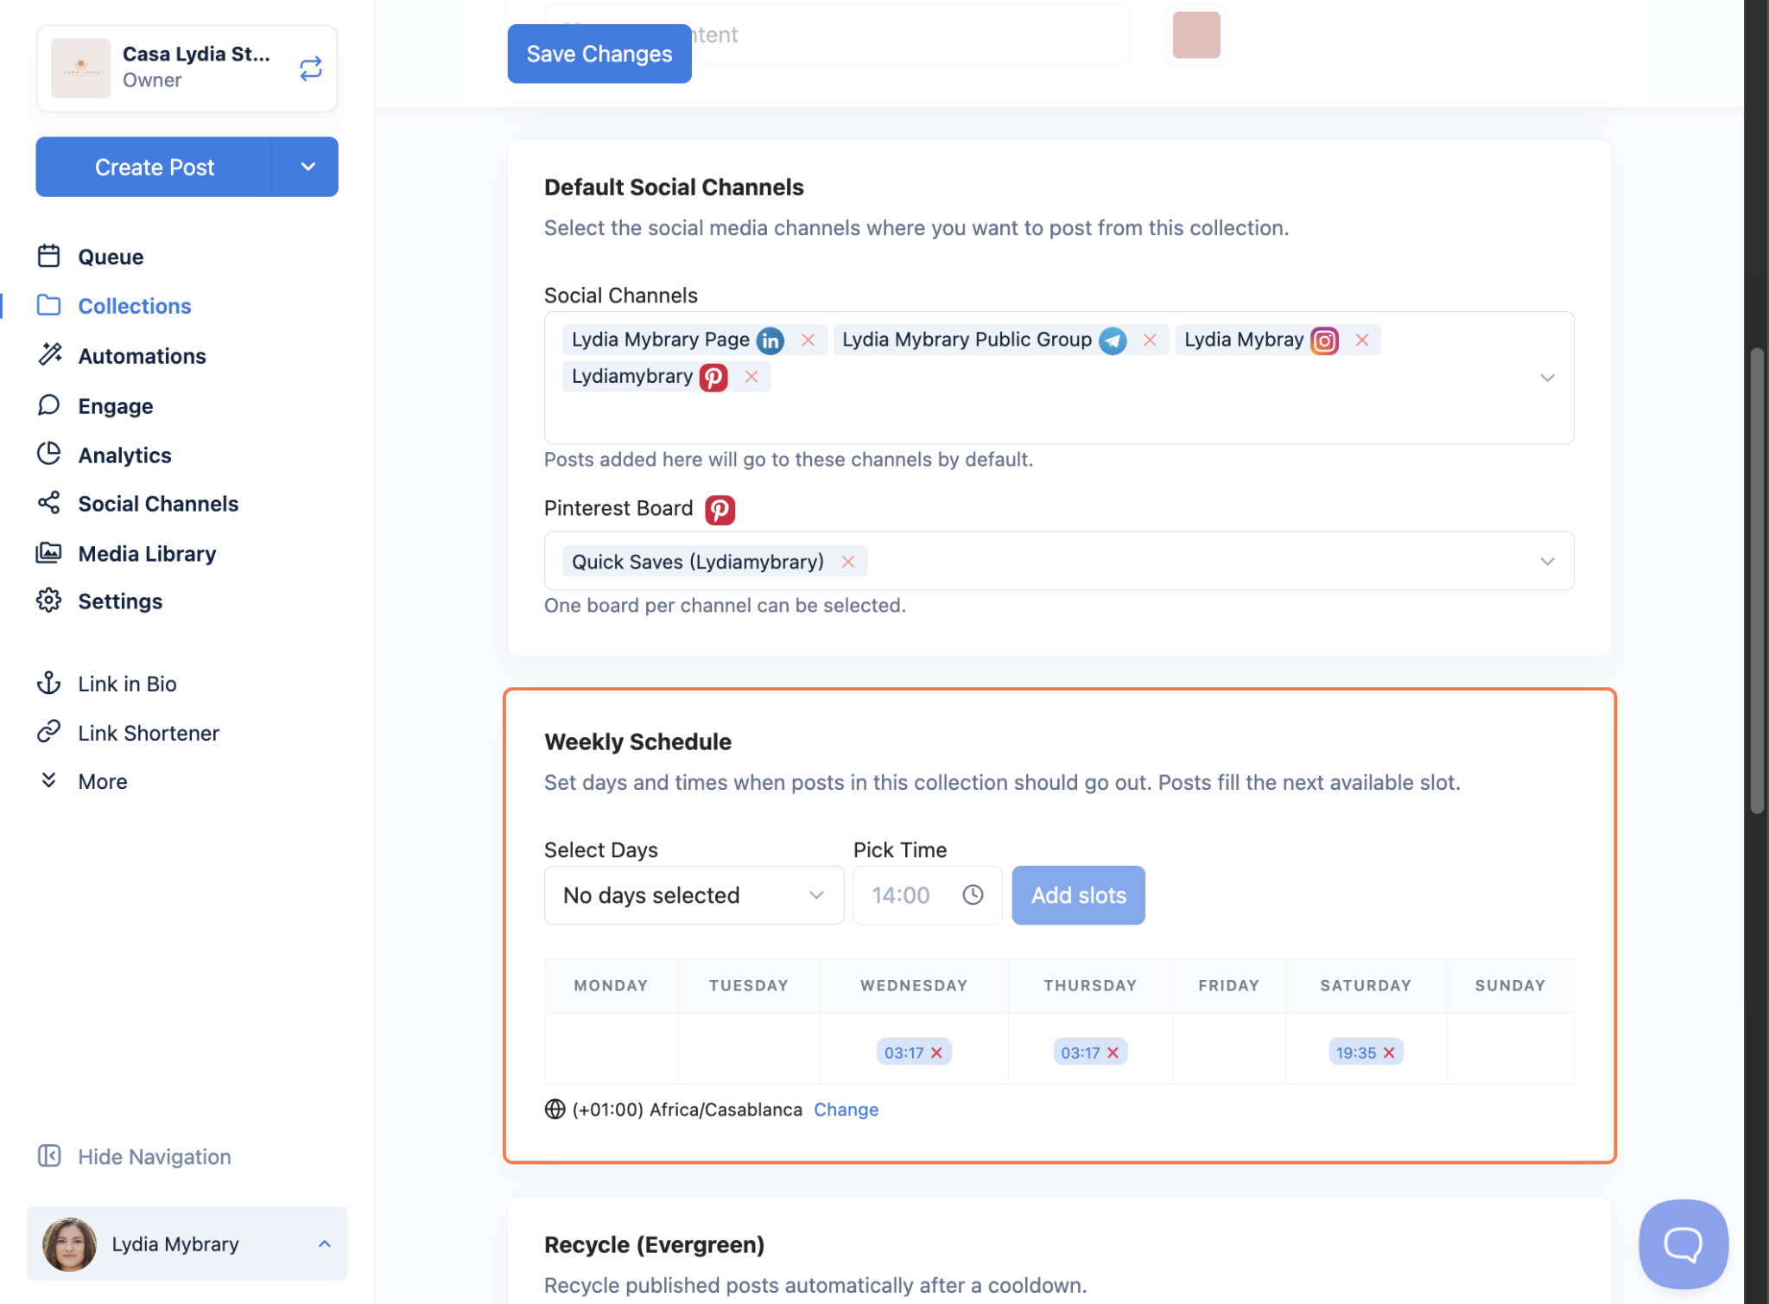Expand the Create Post dropdown arrow
The image size is (1769, 1304).
click(x=308, y=167)
